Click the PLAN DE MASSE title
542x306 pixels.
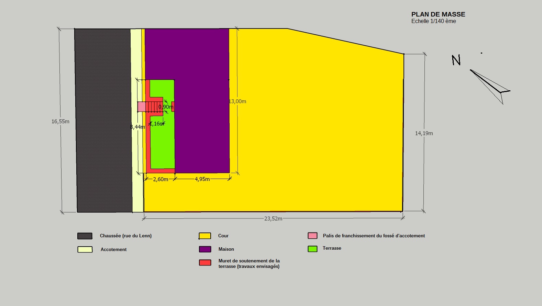pos(438,14)
